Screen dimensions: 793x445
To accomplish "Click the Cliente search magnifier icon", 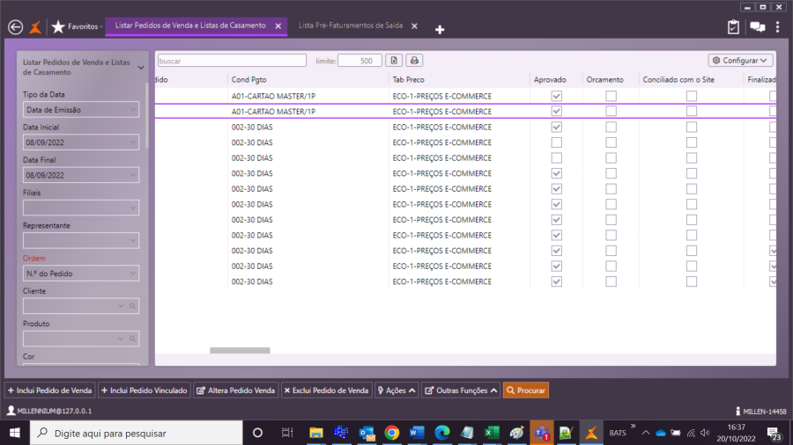I will [x=132, y=306].
